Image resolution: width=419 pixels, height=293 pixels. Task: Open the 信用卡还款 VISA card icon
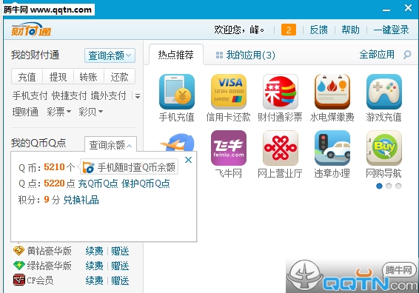(229, 92)
